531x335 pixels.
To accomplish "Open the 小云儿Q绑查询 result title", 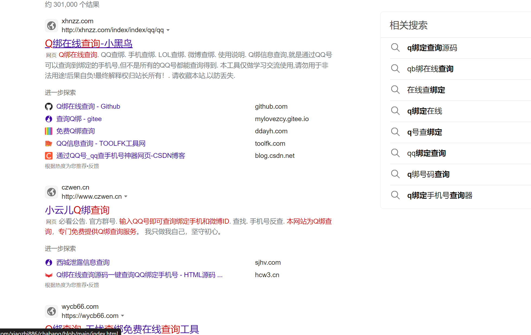I will click(77, 210).
